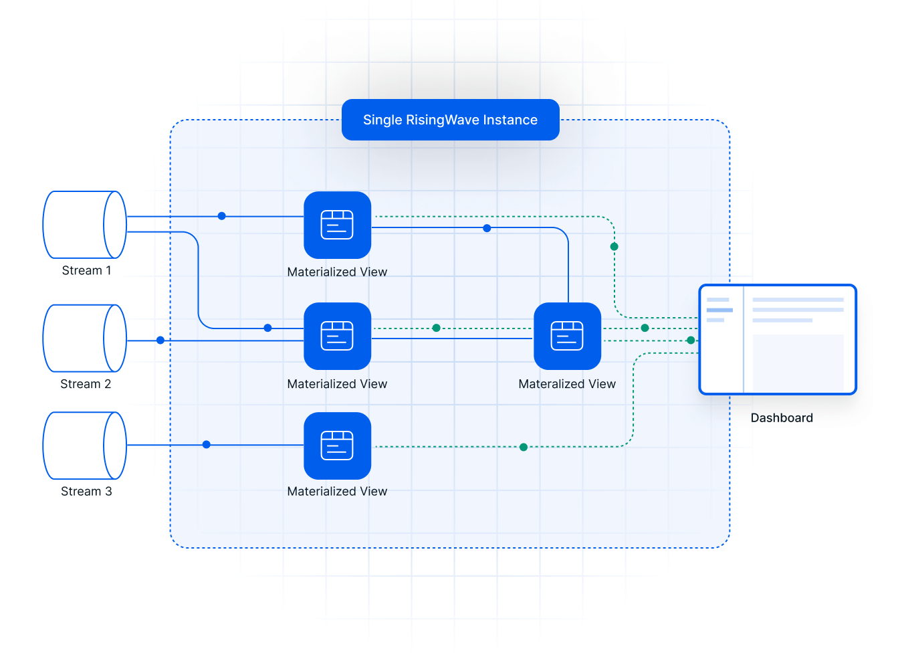Screen dimensions: 900x669
Task: Select green dot on bottom view's dotted line
Action: coord(524,447)
